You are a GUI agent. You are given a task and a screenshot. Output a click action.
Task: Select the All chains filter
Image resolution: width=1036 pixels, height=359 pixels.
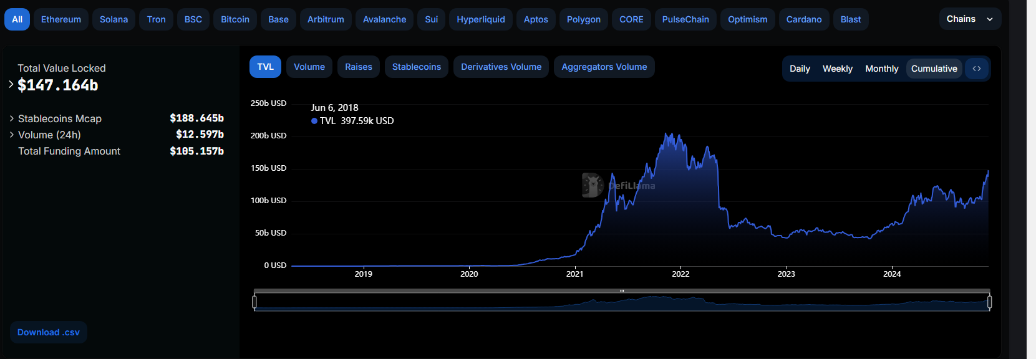pos(17,19)
